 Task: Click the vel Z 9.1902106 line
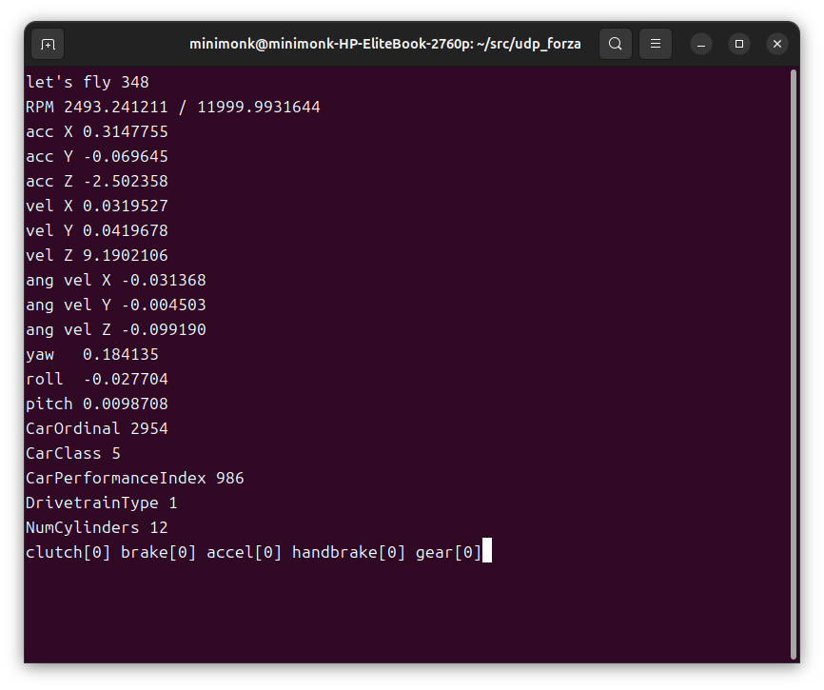click(x=97, y=255)
